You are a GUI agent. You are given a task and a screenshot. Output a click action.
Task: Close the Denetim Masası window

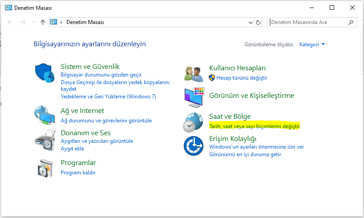352,8
